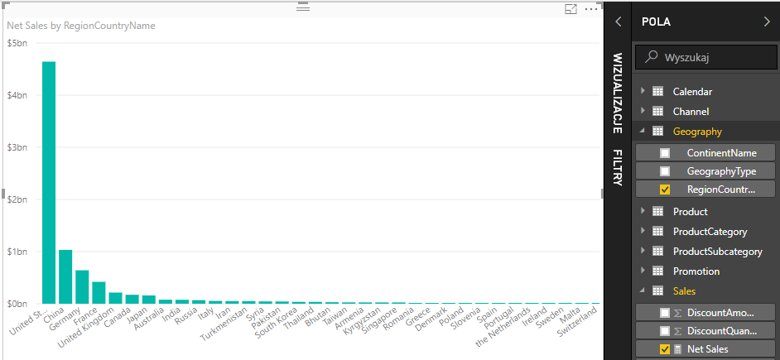Viewport: 780px width, 360px height.
Task: Click the Channel table icon
Action: click(657, 112)
